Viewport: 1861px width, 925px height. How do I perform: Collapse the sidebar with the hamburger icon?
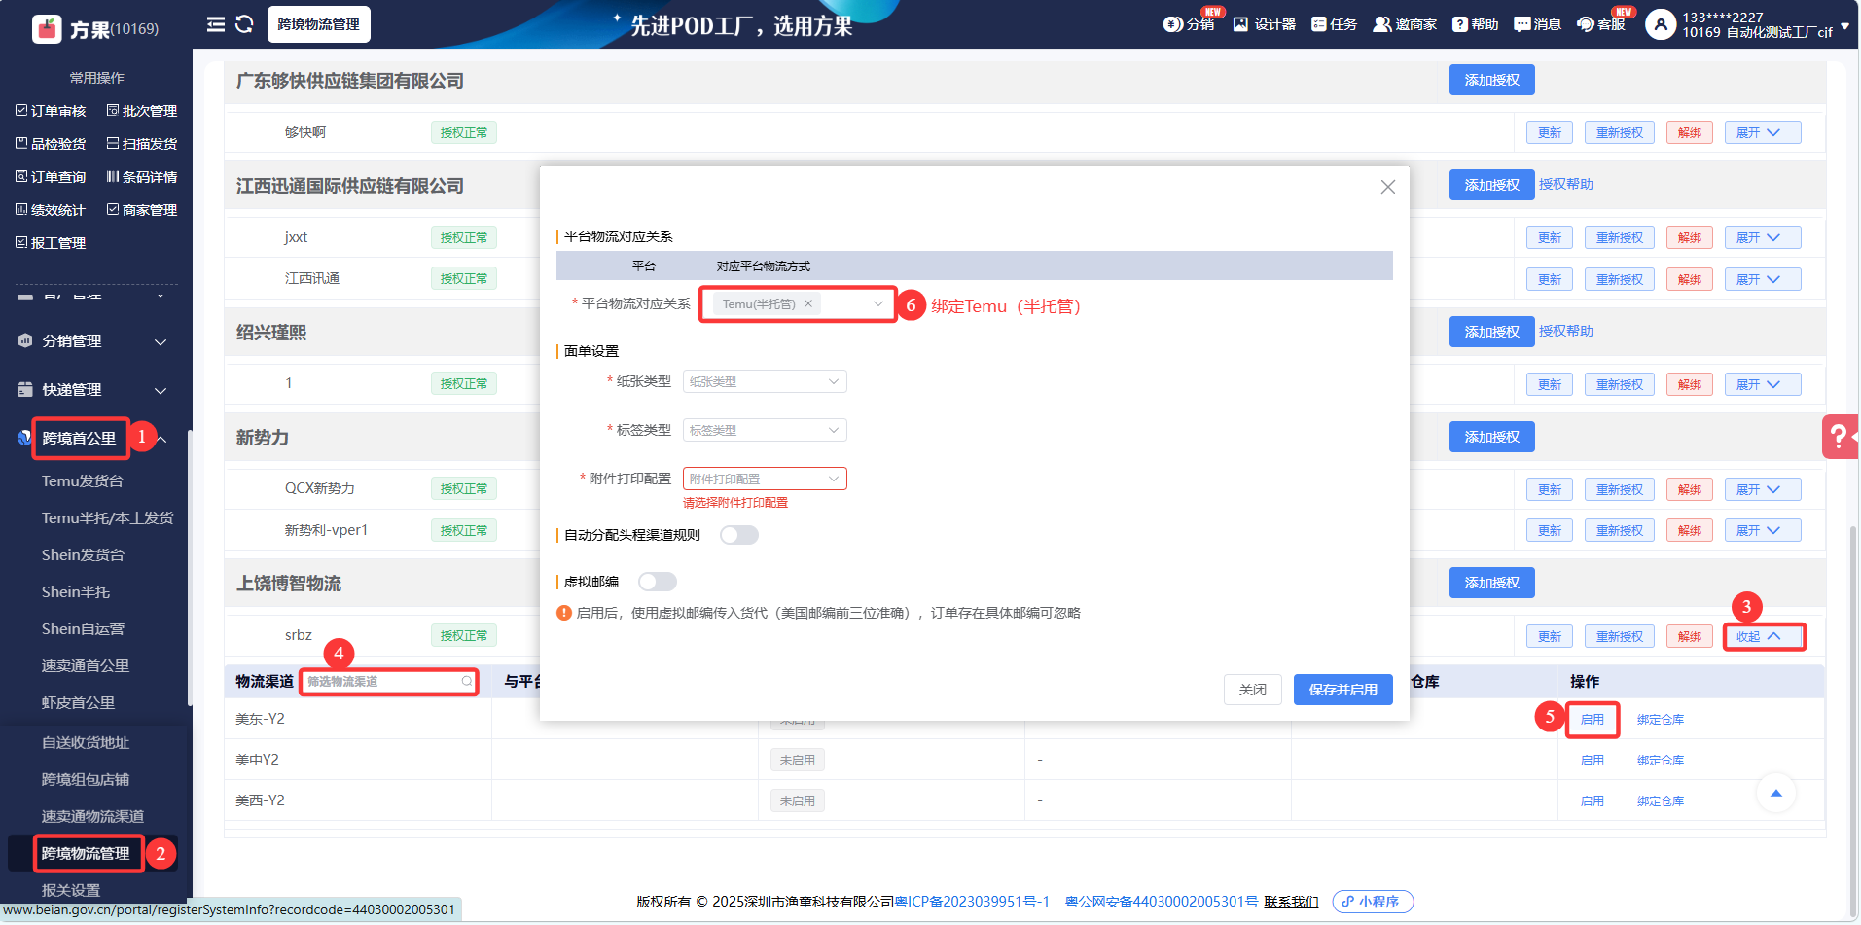[216, 24]
